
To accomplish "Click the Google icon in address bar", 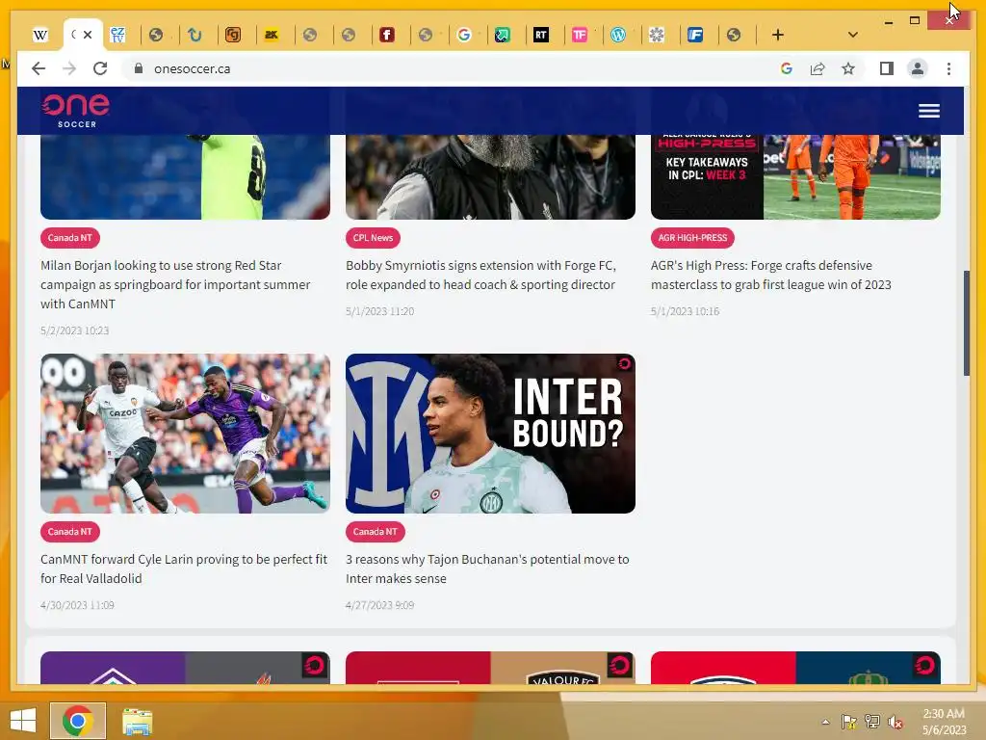I will 786,68.
